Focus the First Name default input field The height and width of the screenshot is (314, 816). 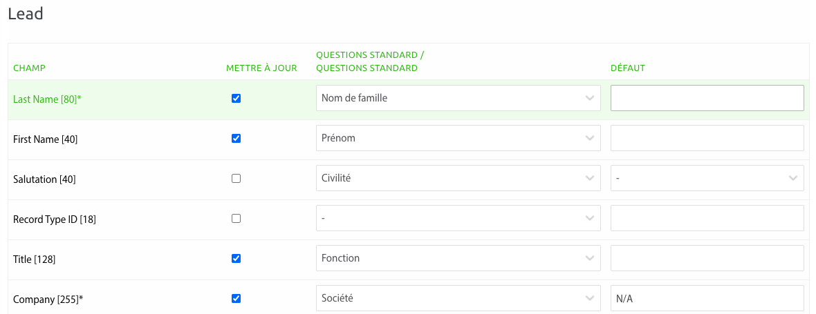[707, 138]
